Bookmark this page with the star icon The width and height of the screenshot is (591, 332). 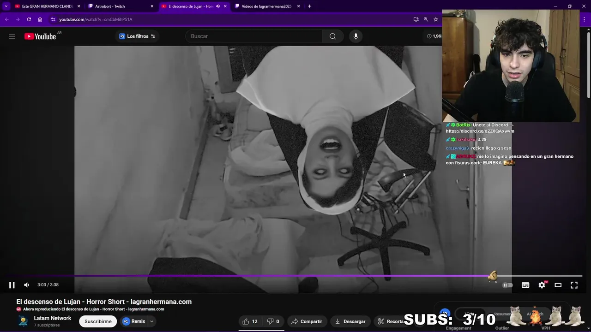(x=435, y=19)
